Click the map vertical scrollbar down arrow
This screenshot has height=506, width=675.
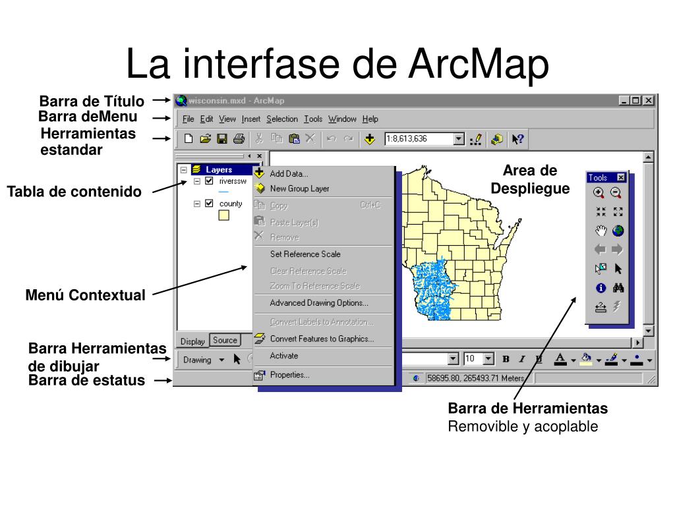point(649,331)
